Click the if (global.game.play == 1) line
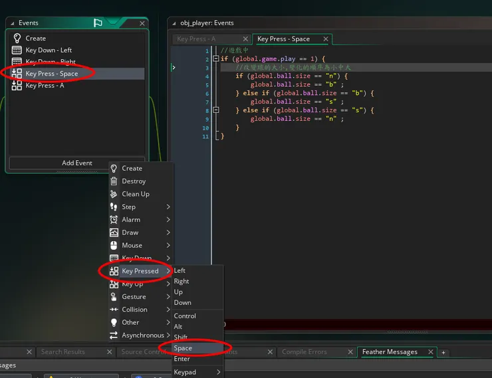492x378 pixels. tap(273, 58)
